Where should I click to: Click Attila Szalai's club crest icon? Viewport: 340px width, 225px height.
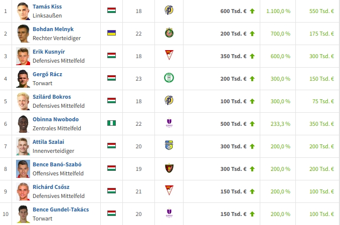[x=169, y=146]
